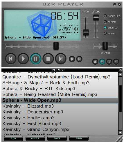124x144 pixels.
Task: Turn on the Reverb toggle
Action: pos(105,22)
